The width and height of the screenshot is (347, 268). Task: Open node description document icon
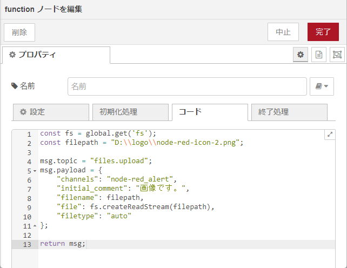click(x=319, y=55)
